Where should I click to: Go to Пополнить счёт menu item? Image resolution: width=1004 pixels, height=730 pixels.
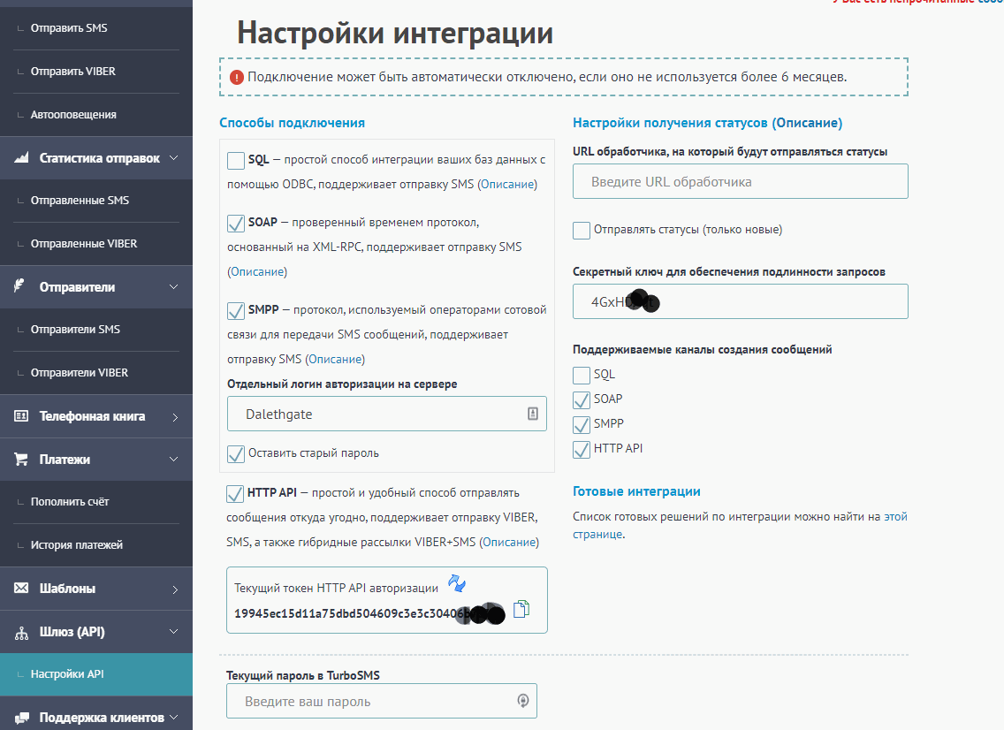pos(70,502)
